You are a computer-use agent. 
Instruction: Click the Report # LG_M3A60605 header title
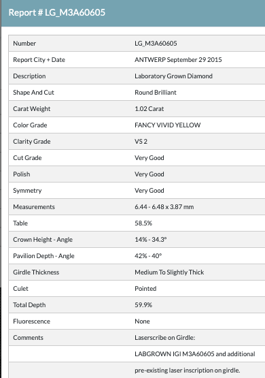click(57, 12)
